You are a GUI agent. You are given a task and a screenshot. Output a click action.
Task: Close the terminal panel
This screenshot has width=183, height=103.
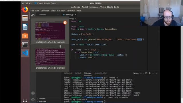pos(157,73)
